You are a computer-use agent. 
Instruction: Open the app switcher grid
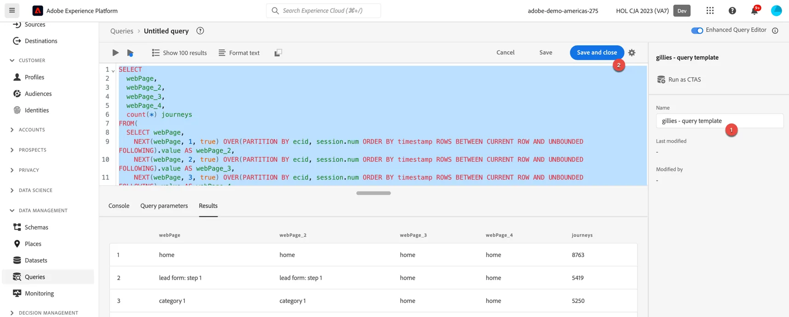click(710, 11)
